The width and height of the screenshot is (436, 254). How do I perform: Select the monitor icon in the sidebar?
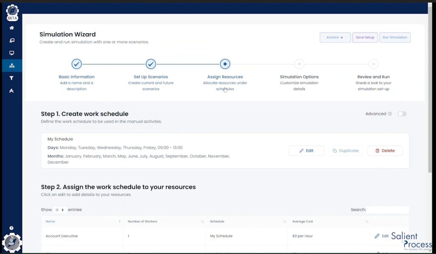(11, 53)
